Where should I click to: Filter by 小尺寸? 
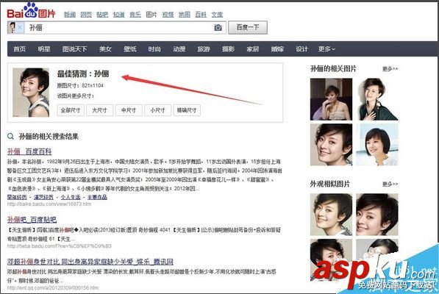157,110
